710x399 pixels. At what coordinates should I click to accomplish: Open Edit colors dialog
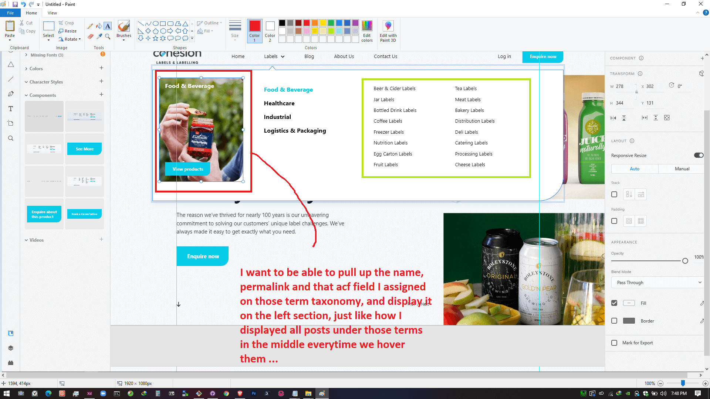point(367,31)
